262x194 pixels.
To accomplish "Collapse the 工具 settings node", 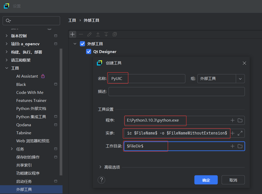I will (7, 68).
